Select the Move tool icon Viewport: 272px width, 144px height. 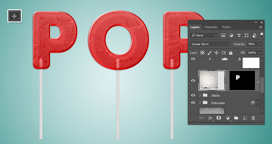(15, 16)
